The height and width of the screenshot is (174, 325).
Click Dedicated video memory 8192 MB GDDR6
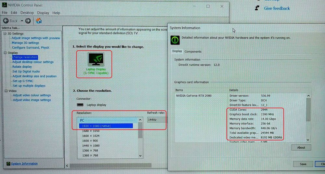(271, 137)
